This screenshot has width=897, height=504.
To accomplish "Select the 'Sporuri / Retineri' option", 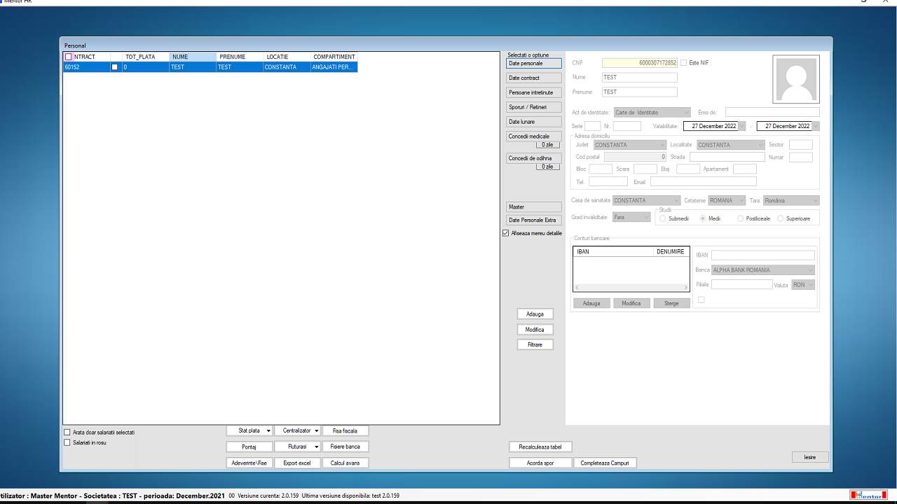I will coord(533,107).
